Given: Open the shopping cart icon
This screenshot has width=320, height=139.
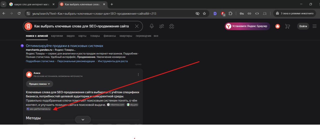Looking at the screenshot, I should [287, 26].
